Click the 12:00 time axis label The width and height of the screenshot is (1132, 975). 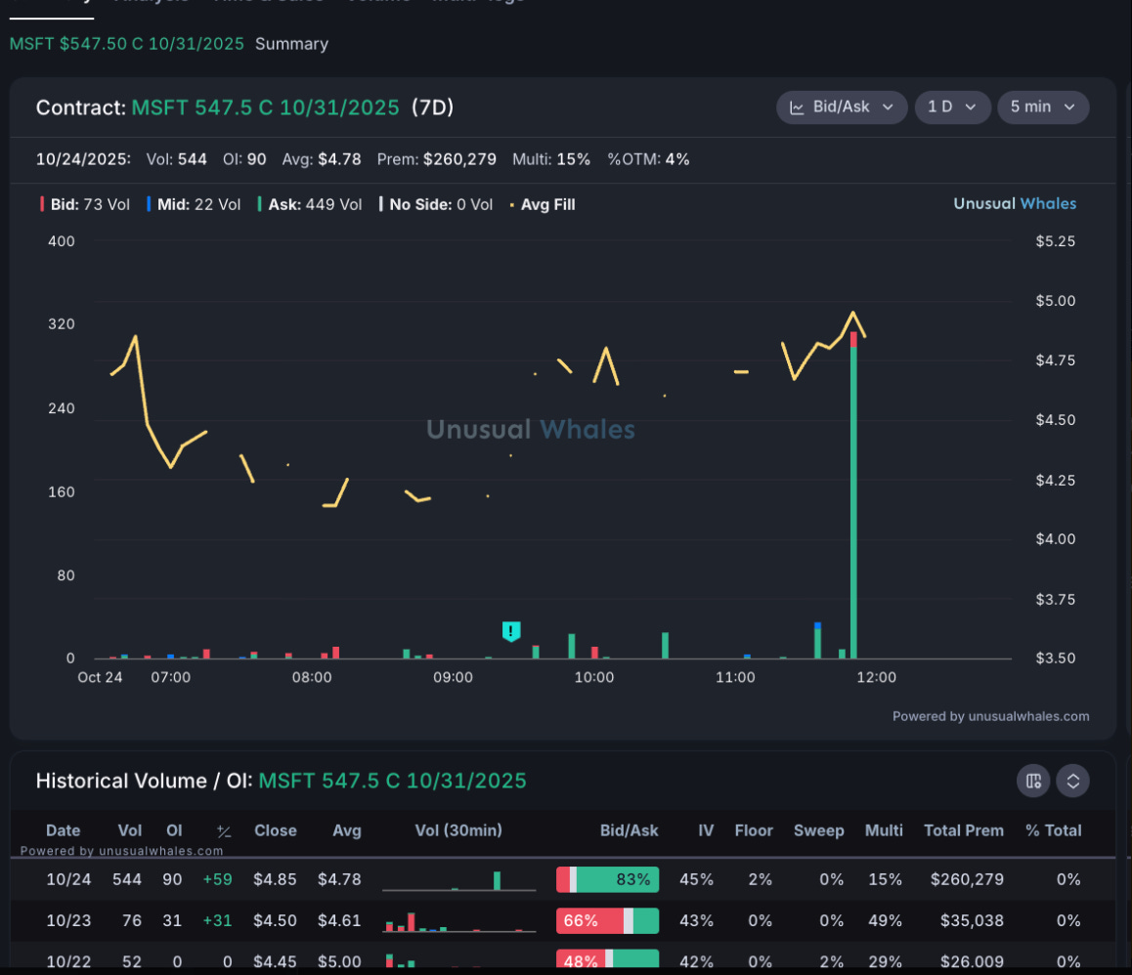pos(877,678)
